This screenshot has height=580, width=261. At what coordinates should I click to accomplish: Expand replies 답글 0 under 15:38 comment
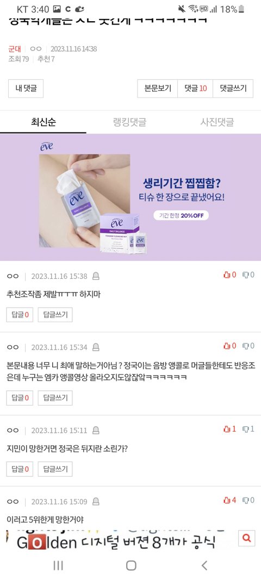tap(20, 315)
